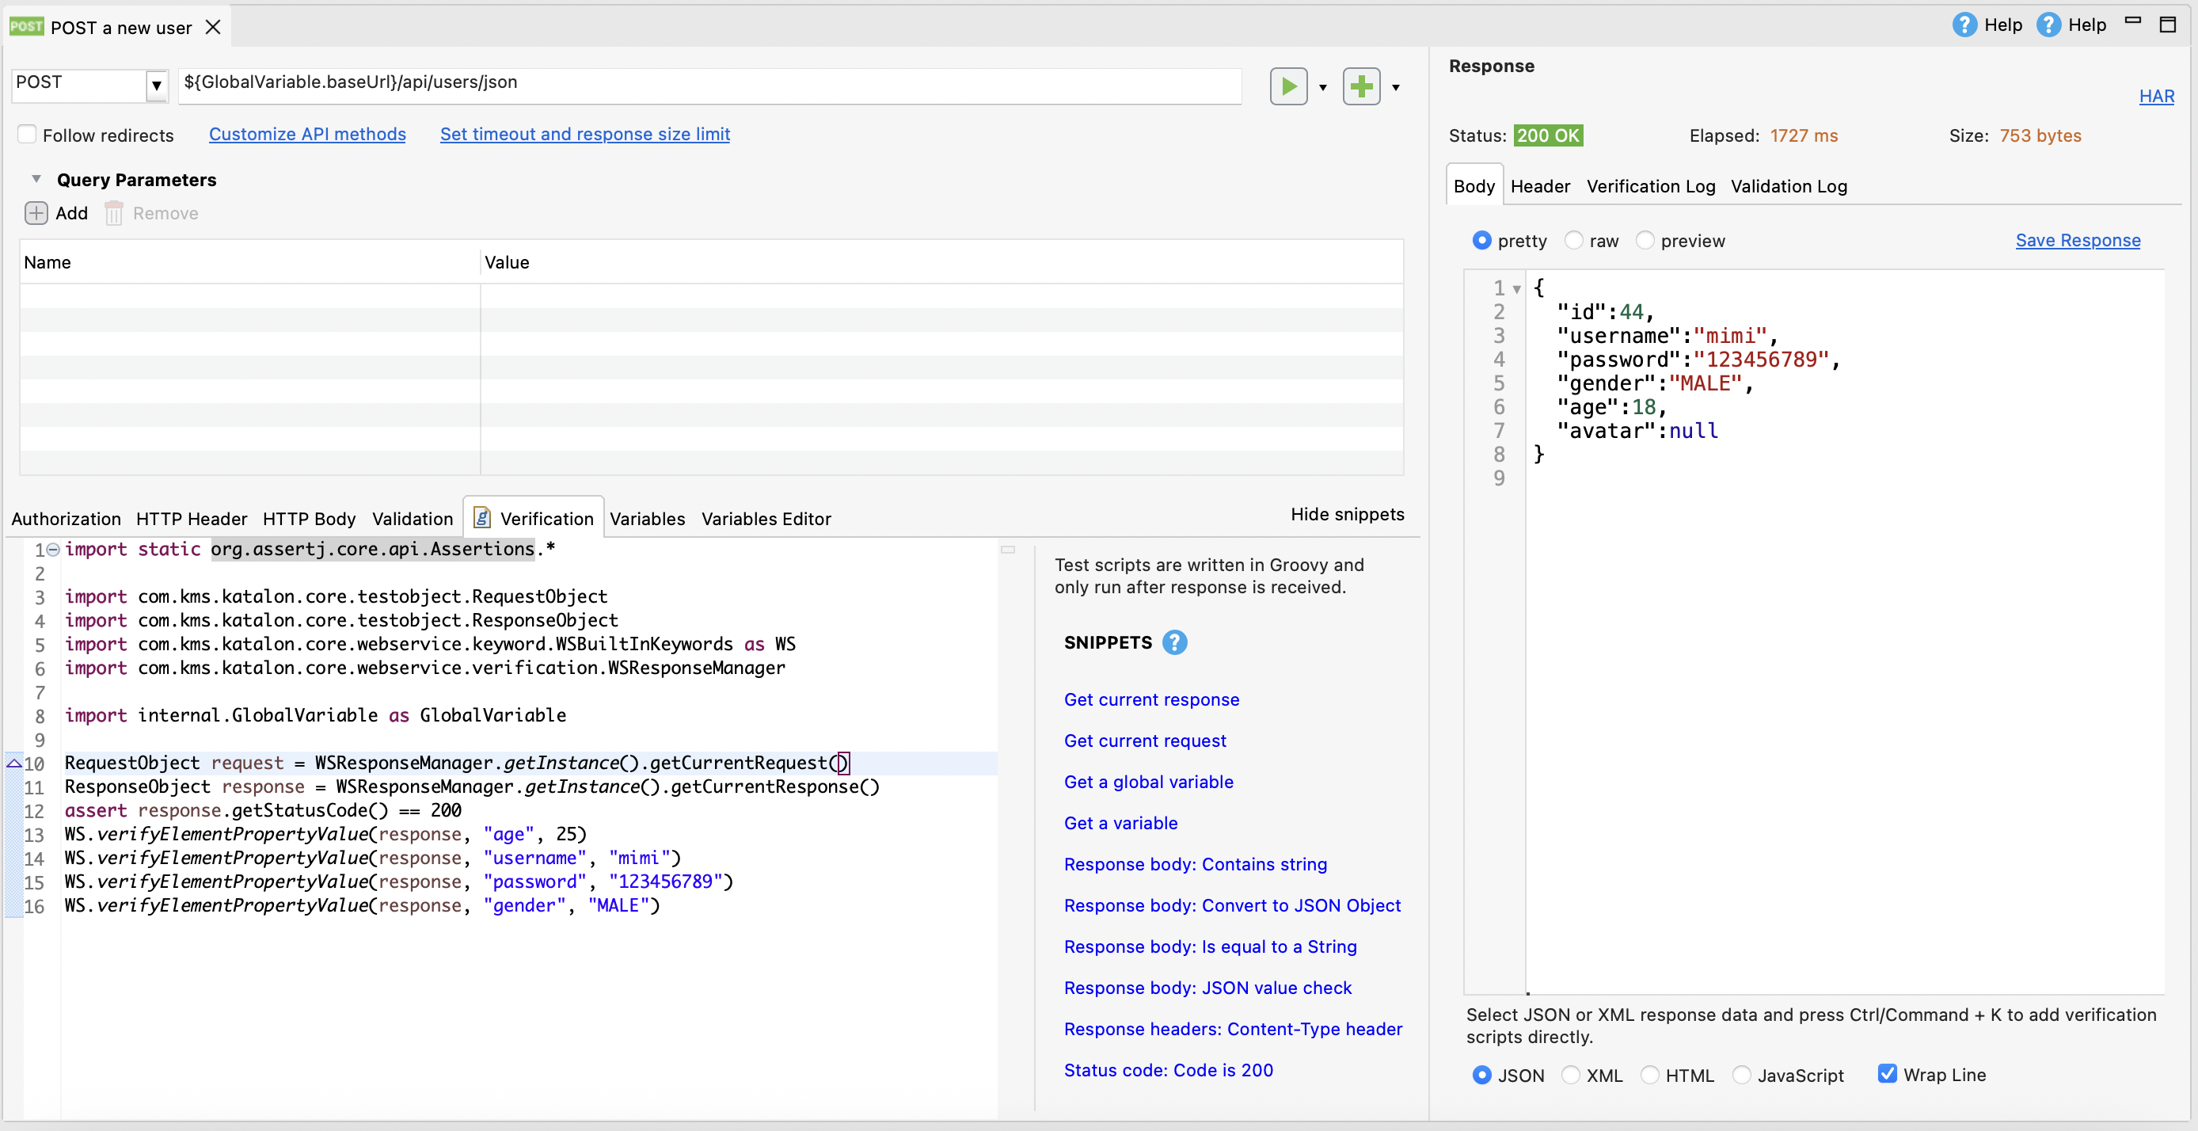The image size is (2198, 1131).
Task: Select the pretty response view radio
Action: point(1481,241)
